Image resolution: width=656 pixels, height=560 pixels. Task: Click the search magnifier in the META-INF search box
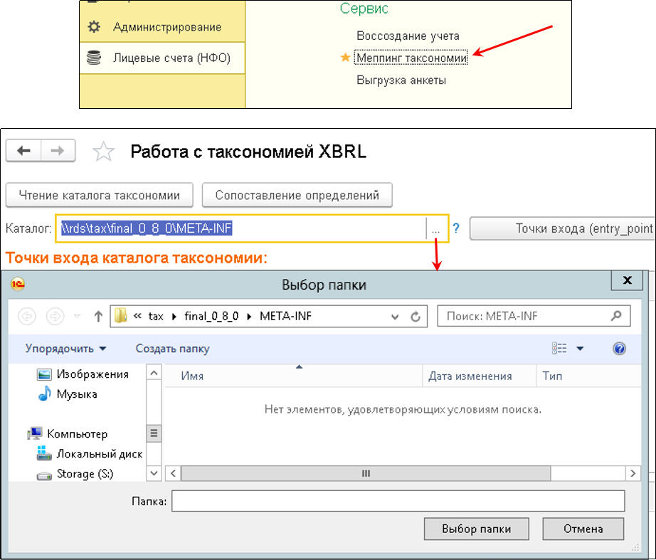tap(616, 316)
